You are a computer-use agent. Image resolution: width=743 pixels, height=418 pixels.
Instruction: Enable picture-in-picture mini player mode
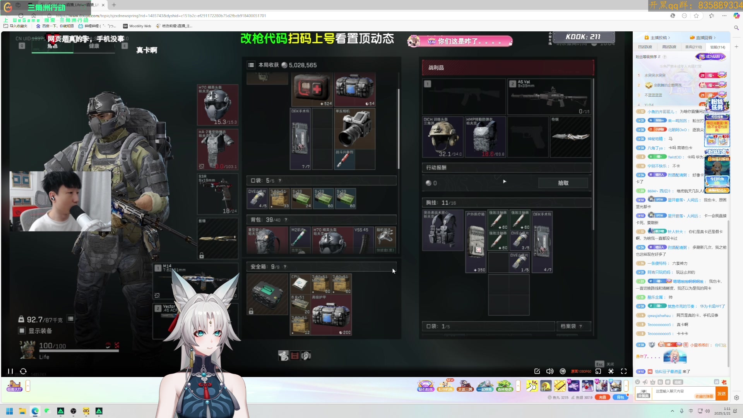(x=598, y=371)
